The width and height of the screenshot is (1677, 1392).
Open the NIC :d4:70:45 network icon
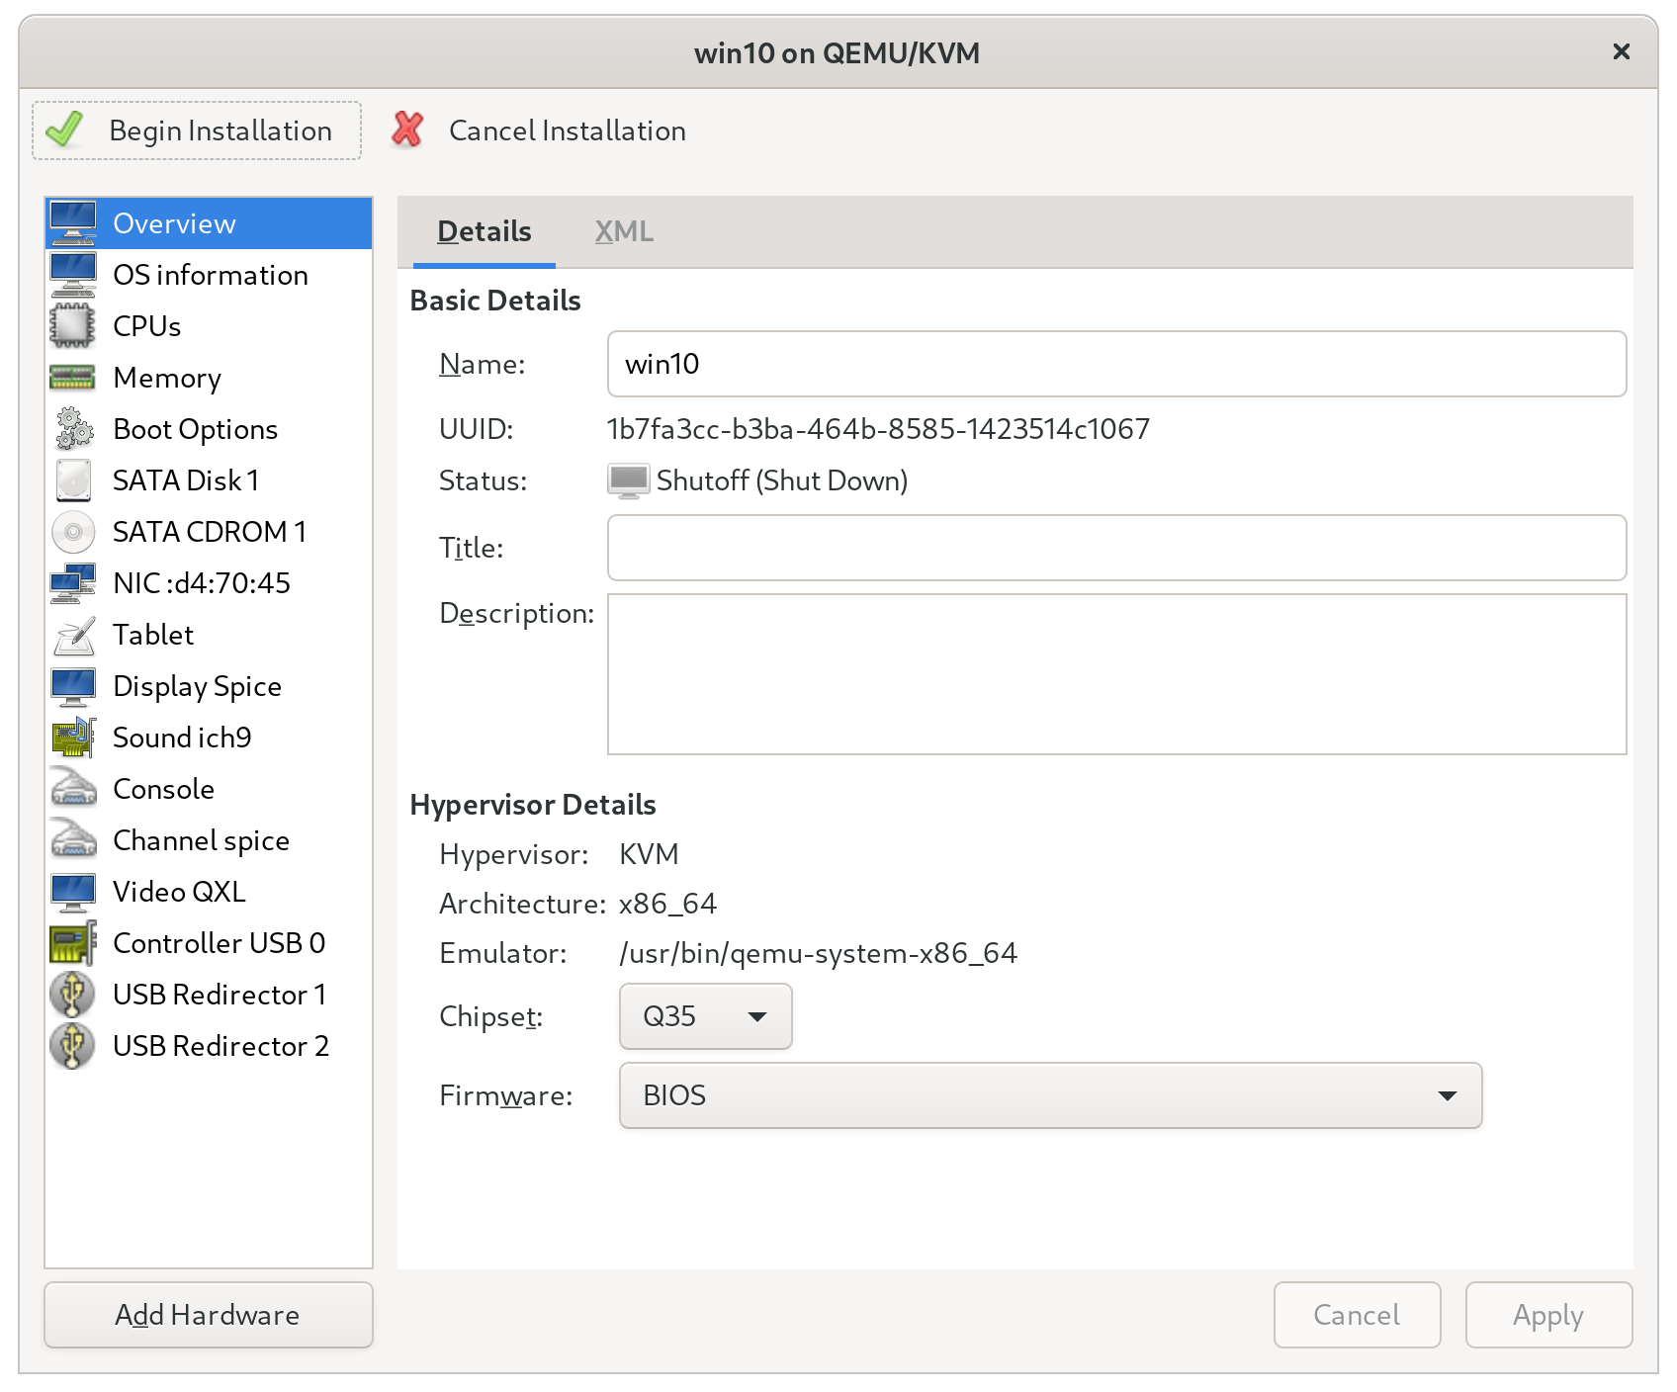(x=72, y=583)
